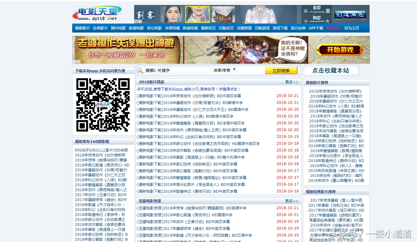Viewport: 417px width, 242px height.
Task: Click the QR code for the mobile app
Action: click(103, 104)
